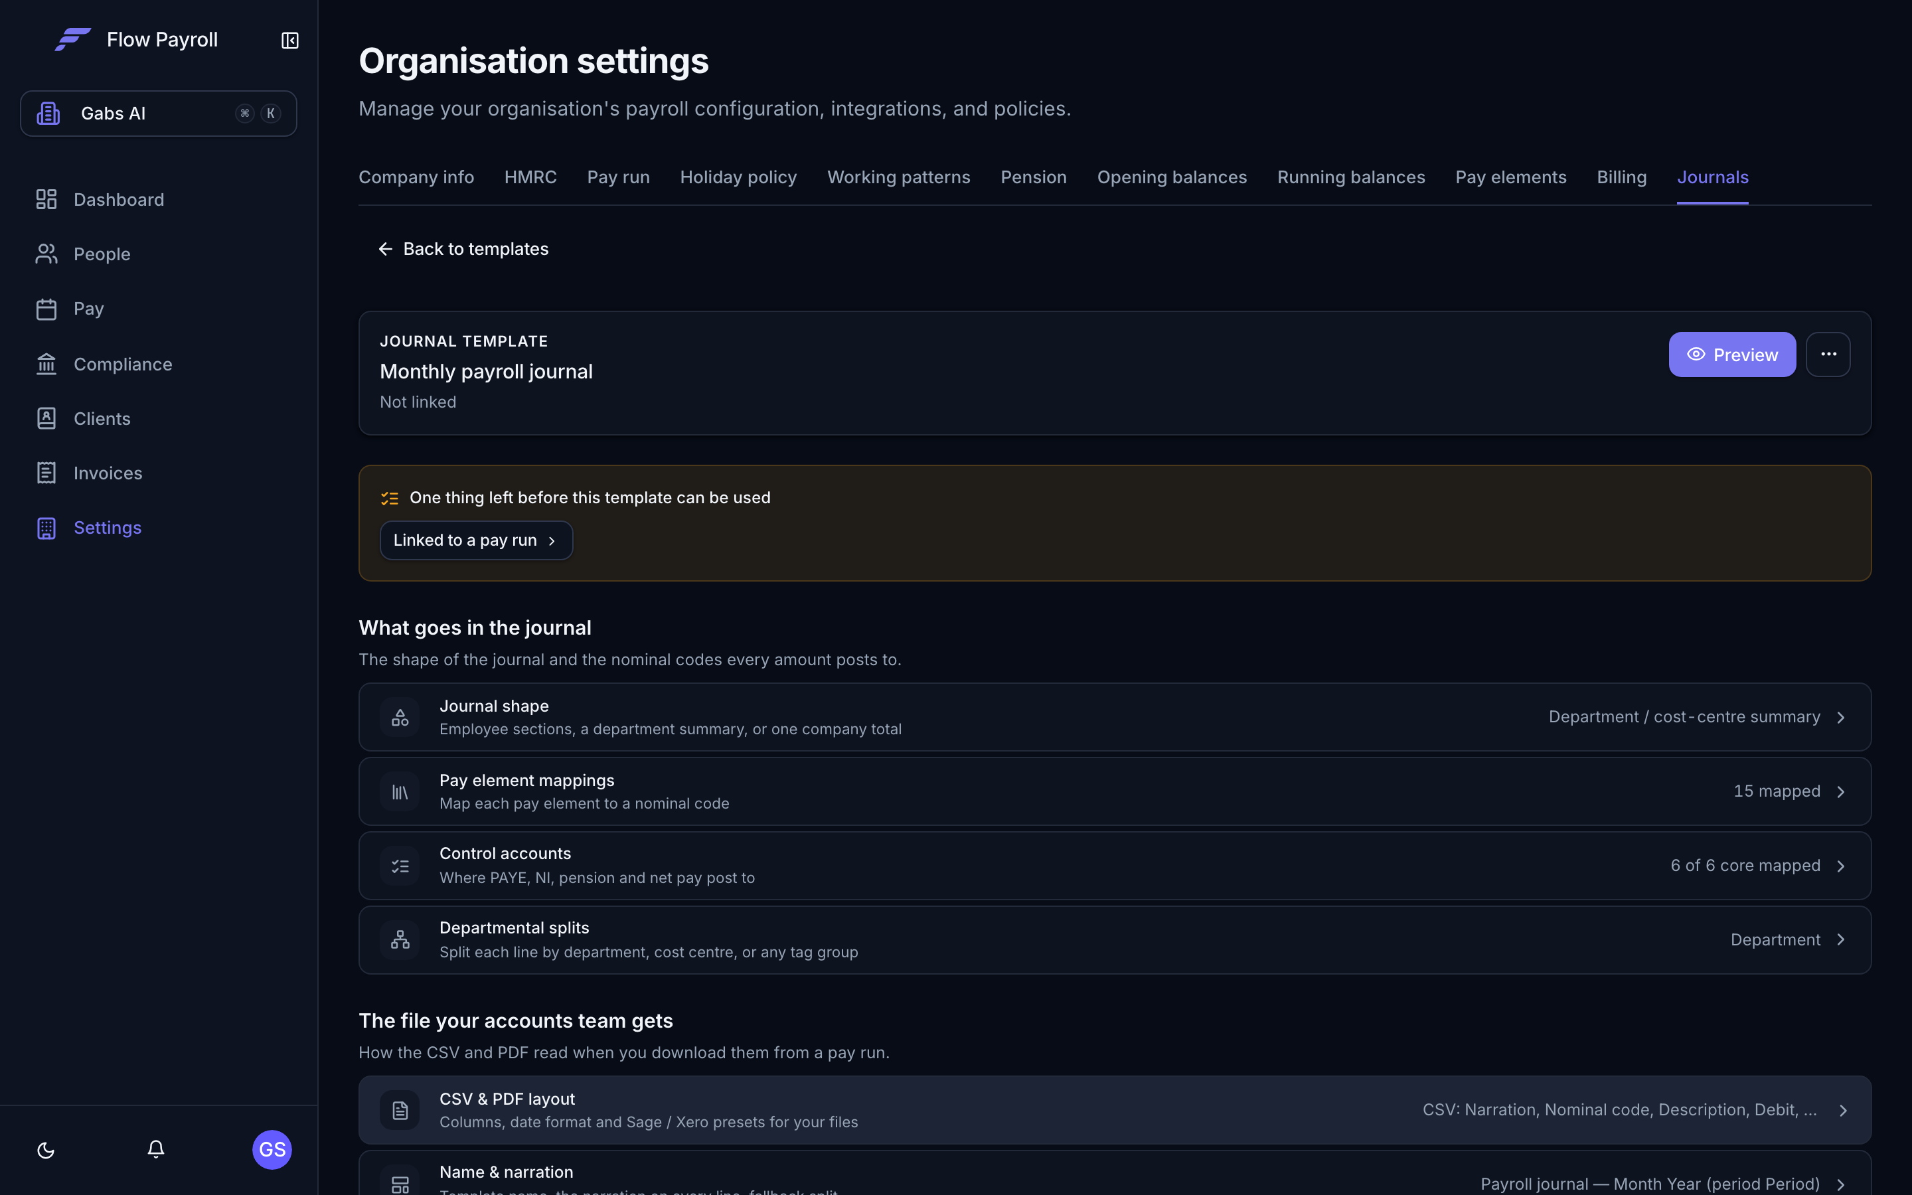Click the 6 of 6 core mapped value
1912x1195 pixels.
(1745, 866)
